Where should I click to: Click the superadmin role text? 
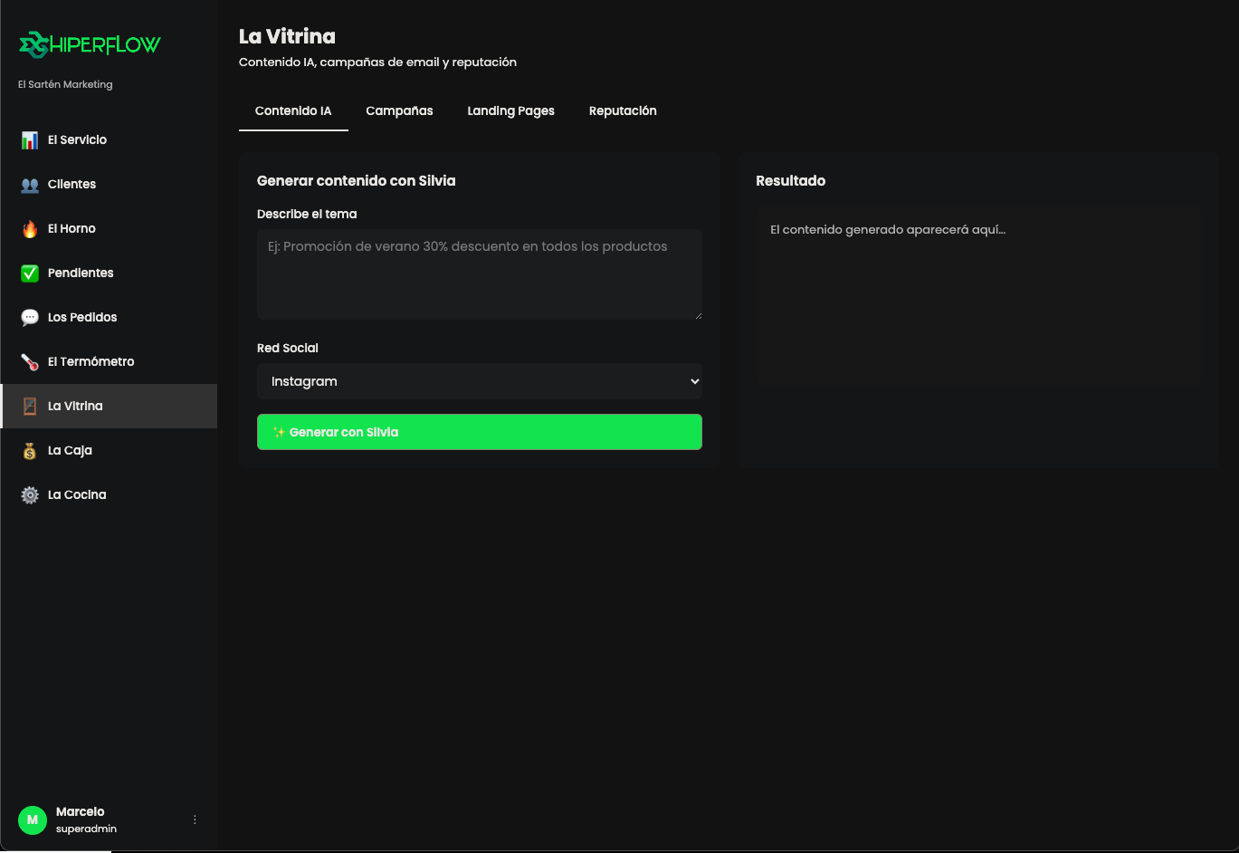[86, 829]
